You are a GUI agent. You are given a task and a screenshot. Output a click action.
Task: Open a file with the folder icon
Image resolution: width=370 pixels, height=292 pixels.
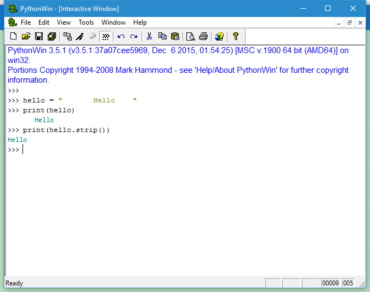pos(26,36)
